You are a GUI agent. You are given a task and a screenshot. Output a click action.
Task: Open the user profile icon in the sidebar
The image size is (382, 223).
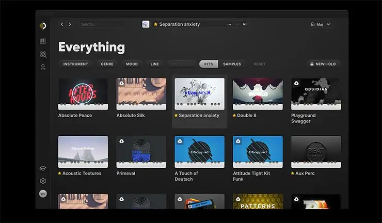[x=43, y=67]
